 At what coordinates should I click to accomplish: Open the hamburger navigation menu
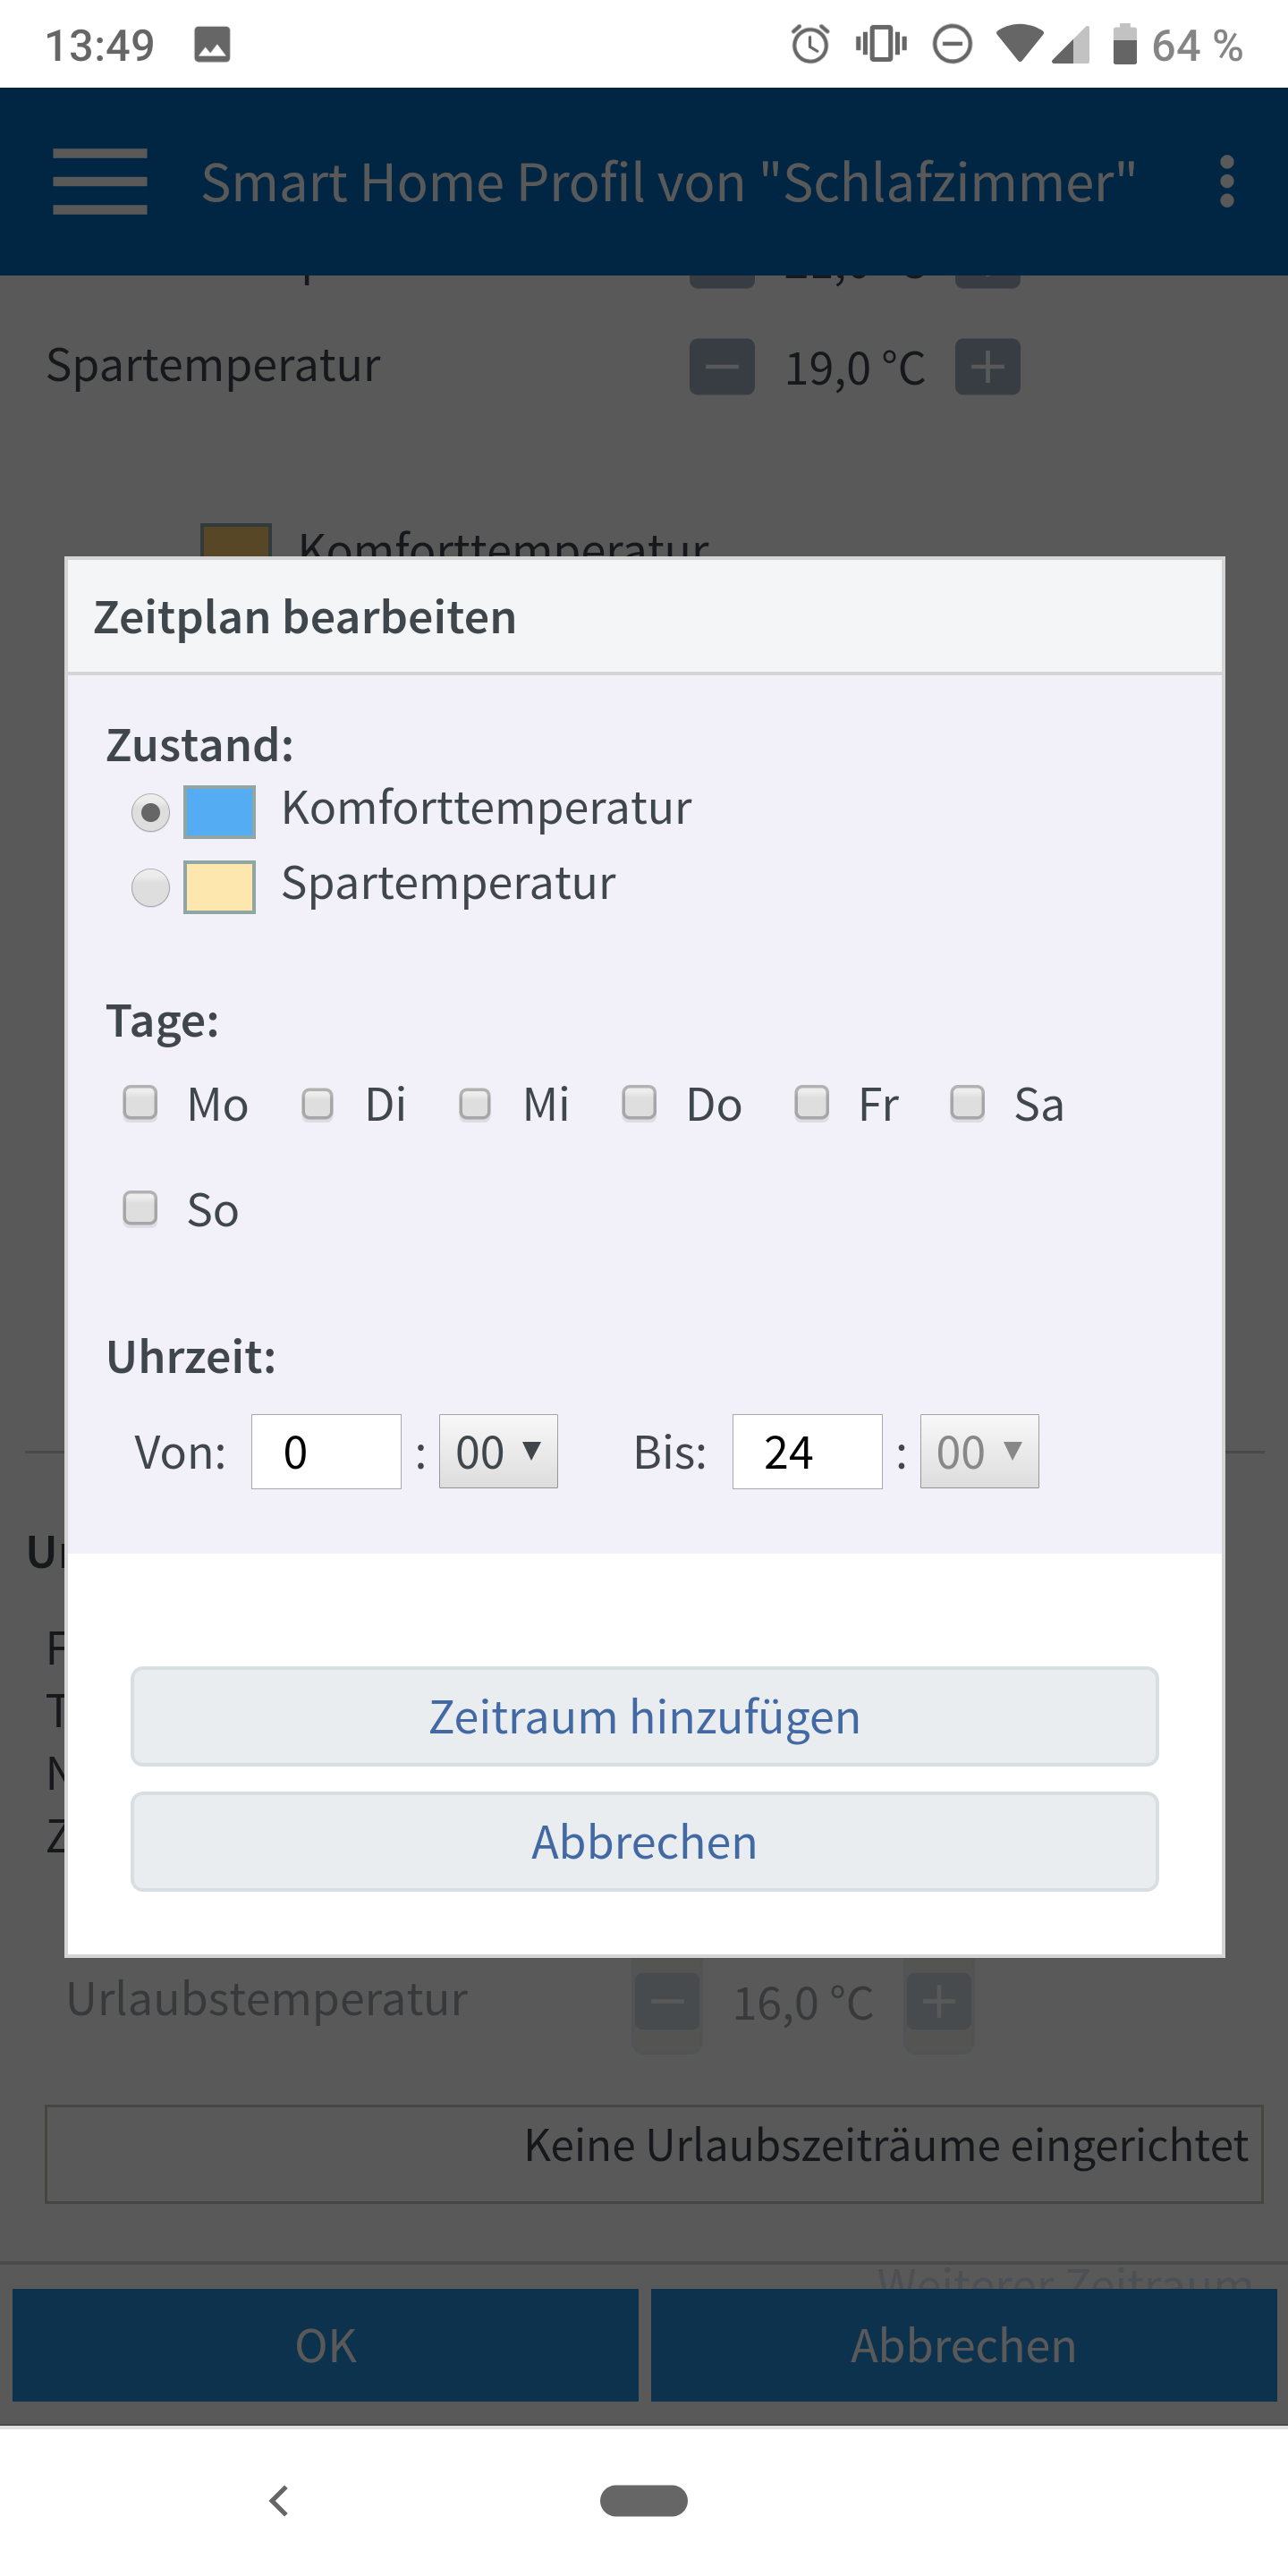[x=100, y=181]
